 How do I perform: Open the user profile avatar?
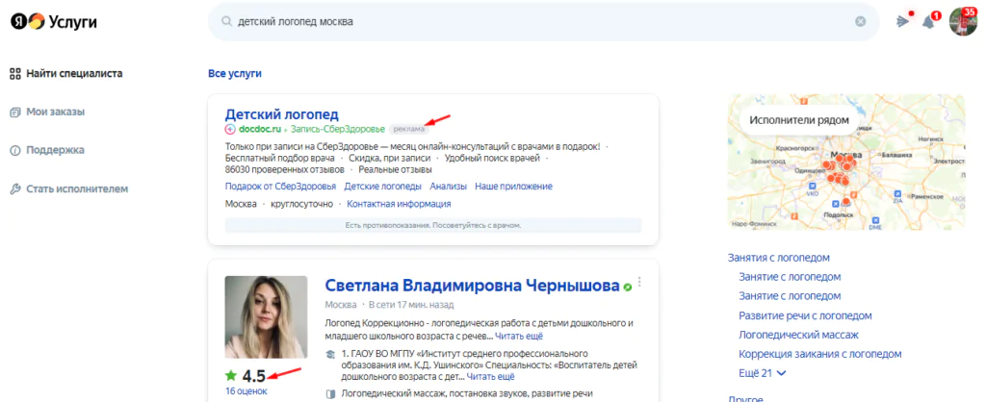pyautogui.click(x=962, y=22)
